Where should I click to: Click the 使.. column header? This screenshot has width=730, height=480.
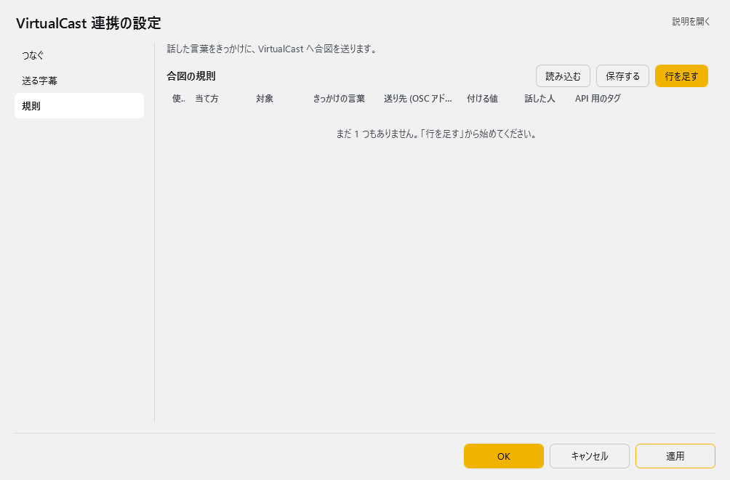click(178, 99)
